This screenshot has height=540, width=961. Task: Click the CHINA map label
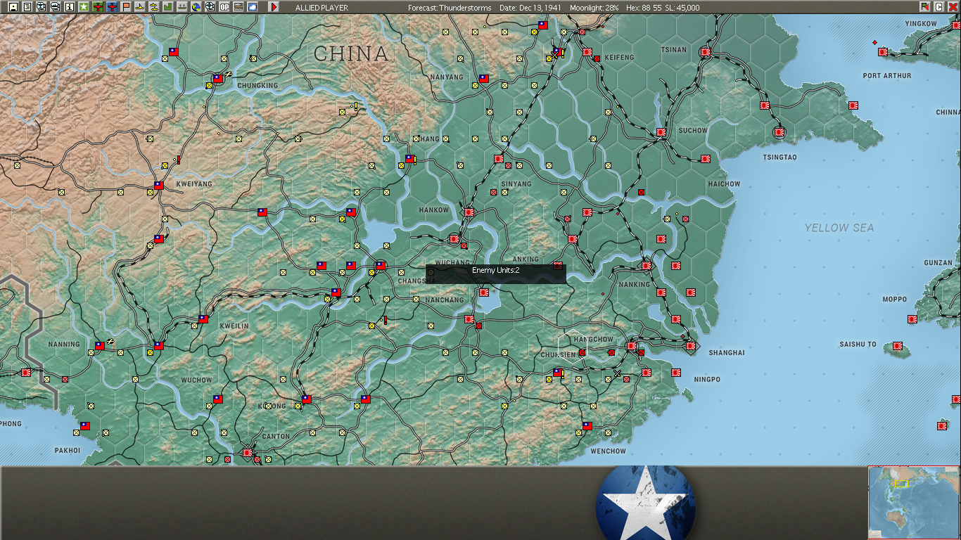pos(351,54)
